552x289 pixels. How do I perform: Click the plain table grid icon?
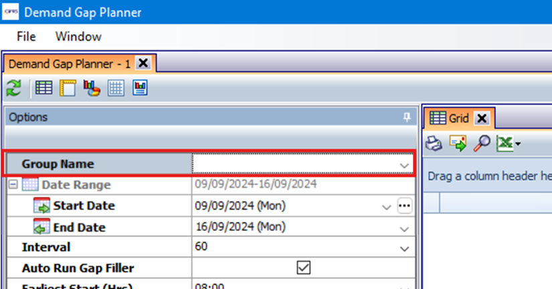pos(116,88)
